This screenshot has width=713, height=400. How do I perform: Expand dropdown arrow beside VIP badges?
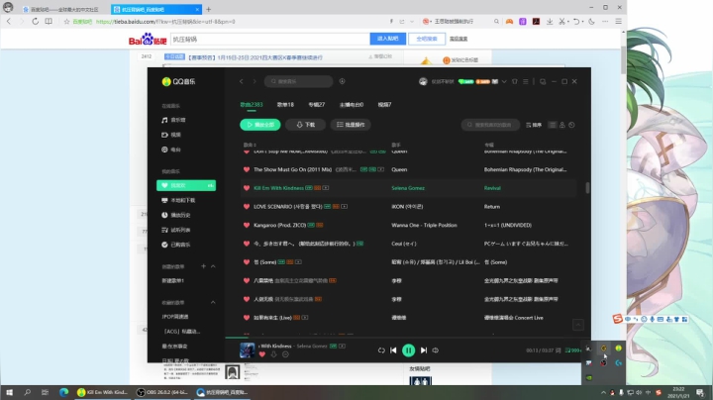504,81
